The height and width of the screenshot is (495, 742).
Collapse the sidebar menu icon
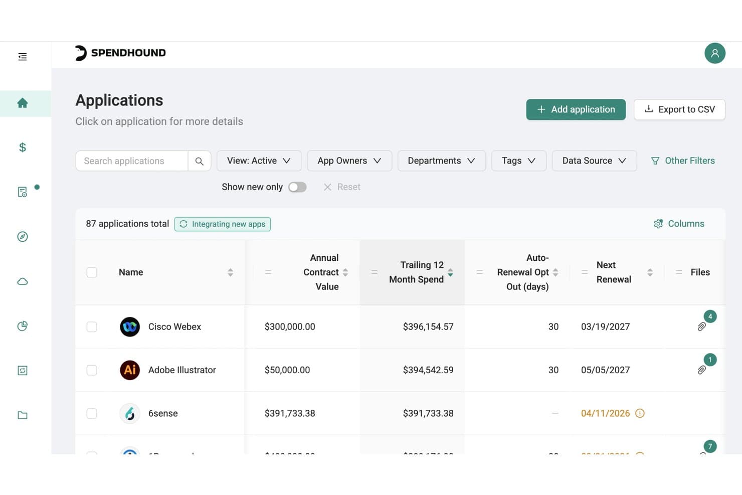23,57
